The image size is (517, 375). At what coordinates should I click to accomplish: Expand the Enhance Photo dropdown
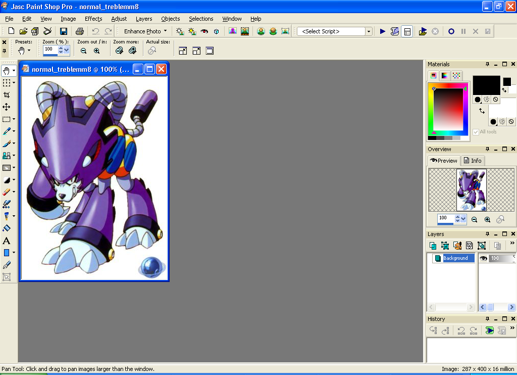click(165, 31)
